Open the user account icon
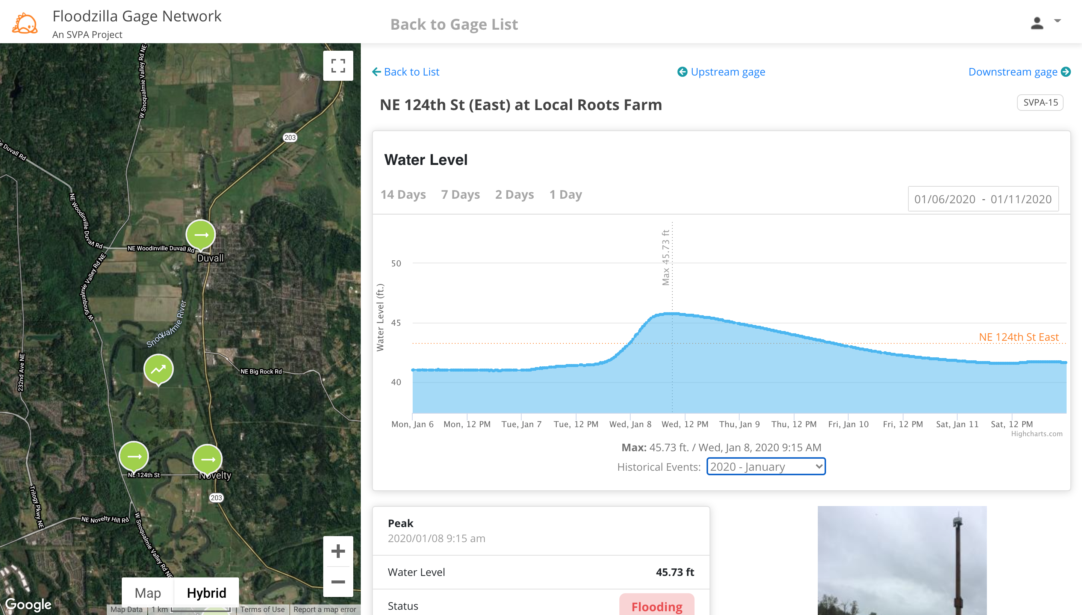 (1037, 23)
